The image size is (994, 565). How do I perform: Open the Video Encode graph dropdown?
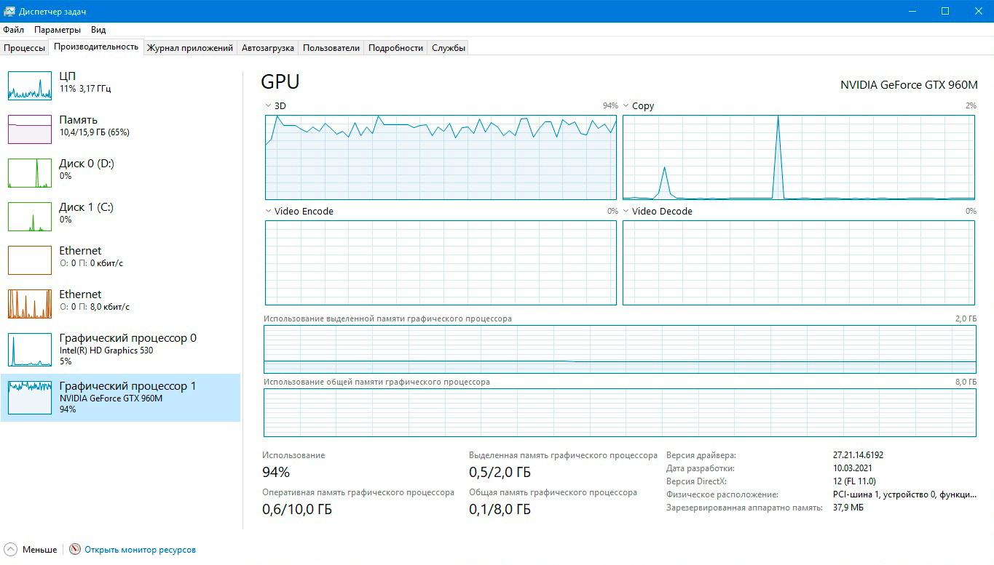tap(269, 212)
